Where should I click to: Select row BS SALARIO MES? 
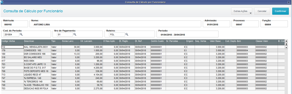tap(143, 57)
